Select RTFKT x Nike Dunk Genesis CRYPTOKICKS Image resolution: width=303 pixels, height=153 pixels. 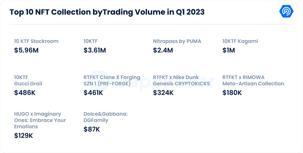pos(181,81)
